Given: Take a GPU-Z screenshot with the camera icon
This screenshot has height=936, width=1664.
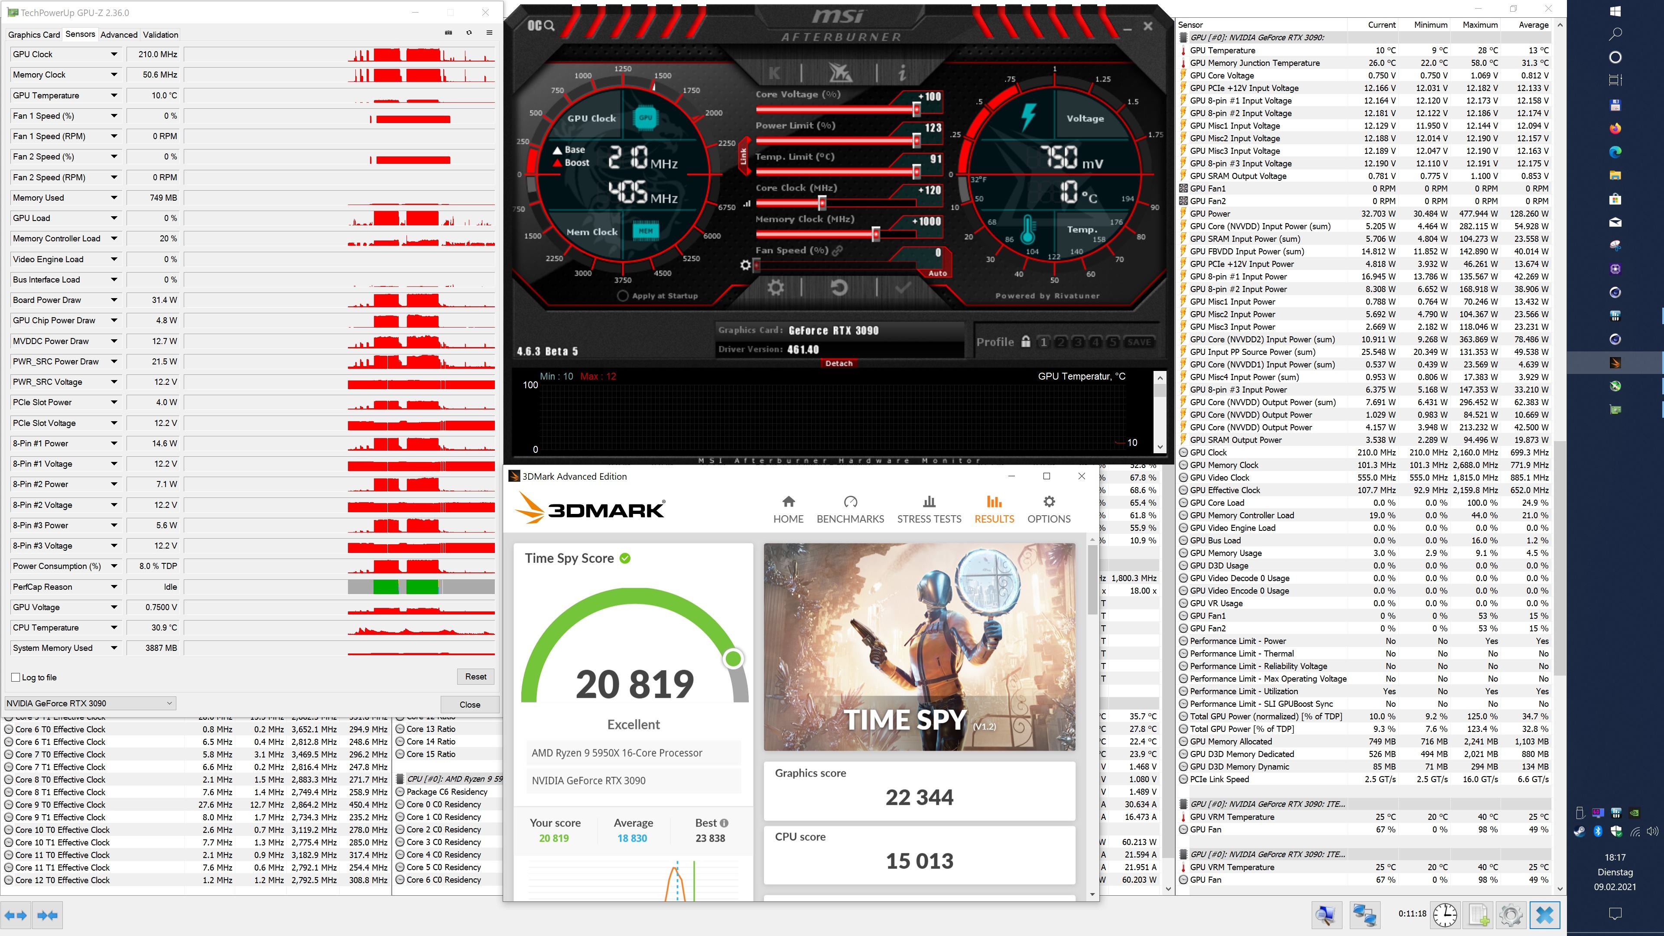Looking at the screenshot, I should [448, 33].
